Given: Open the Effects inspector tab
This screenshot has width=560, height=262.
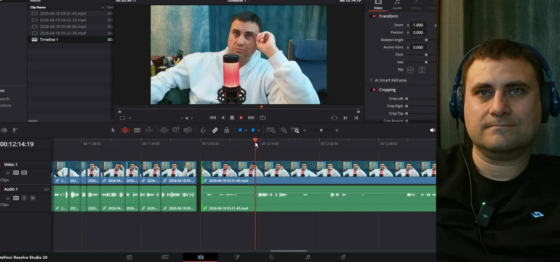Looking at the screenshot, I should pyautogui.click(x=416, y=5).
